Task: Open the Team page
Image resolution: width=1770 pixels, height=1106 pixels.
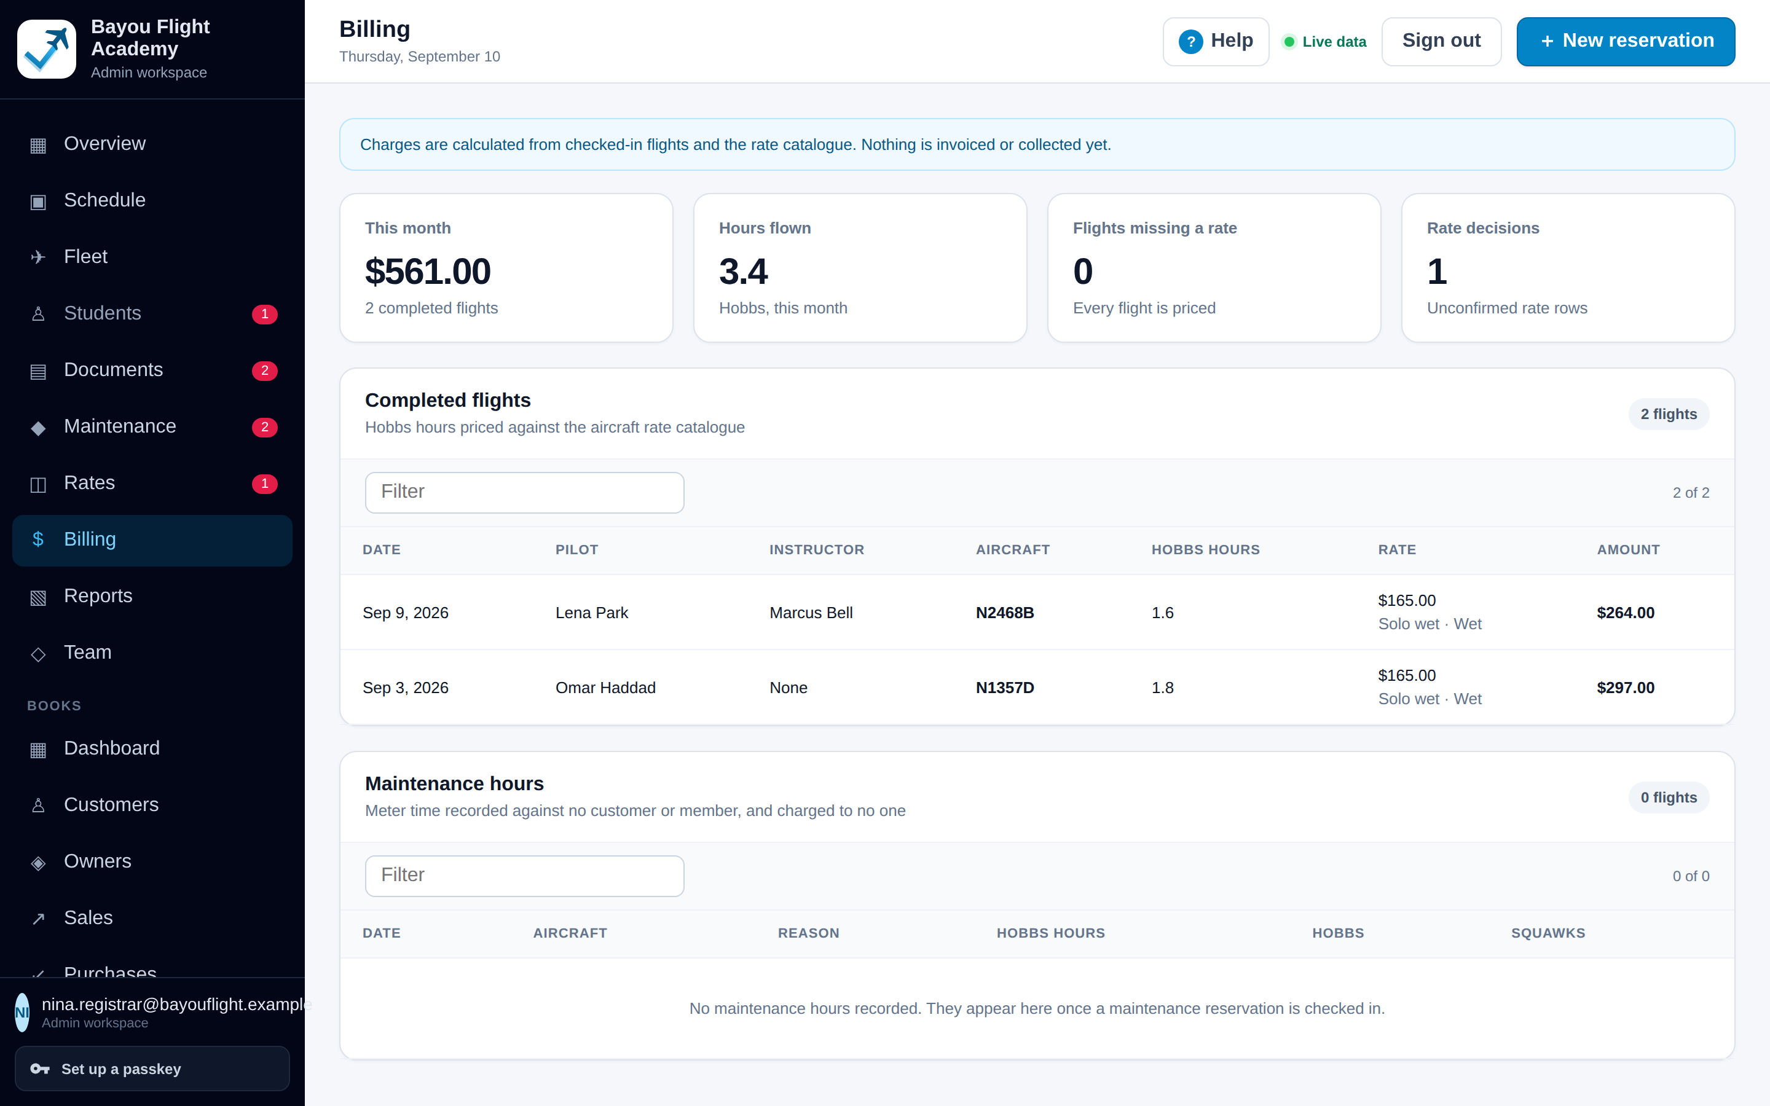Action: (x=152, y=653)
